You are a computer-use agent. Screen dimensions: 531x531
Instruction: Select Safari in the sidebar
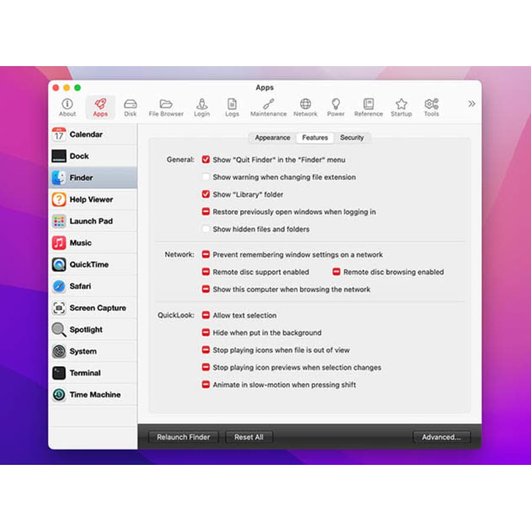pyautogui.click(x=83, y=286)
